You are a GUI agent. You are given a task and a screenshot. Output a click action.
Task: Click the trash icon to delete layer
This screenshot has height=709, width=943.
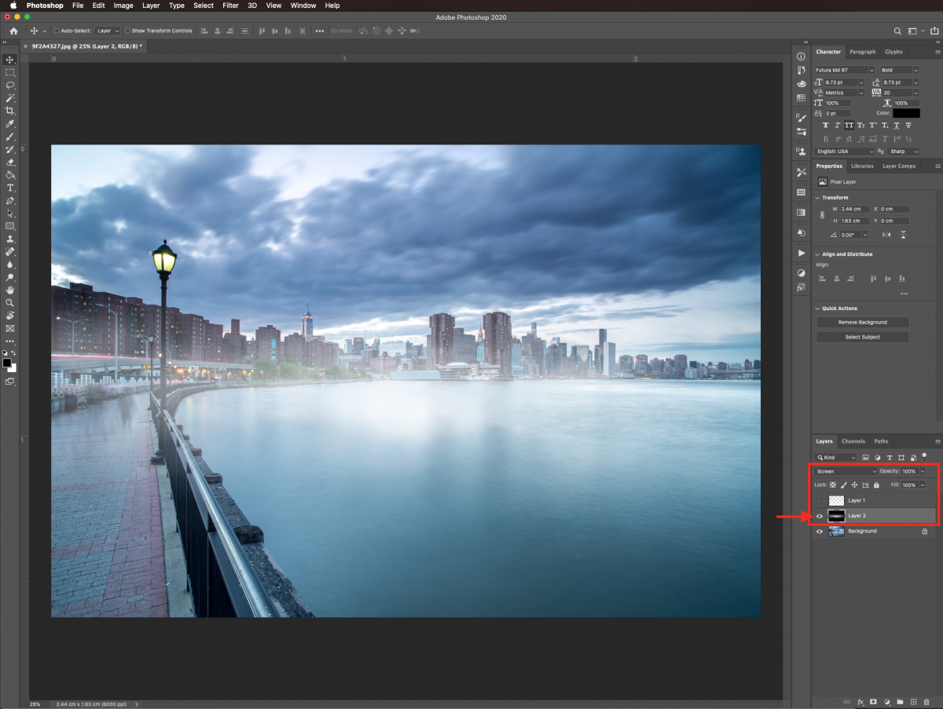click(926, 701)
